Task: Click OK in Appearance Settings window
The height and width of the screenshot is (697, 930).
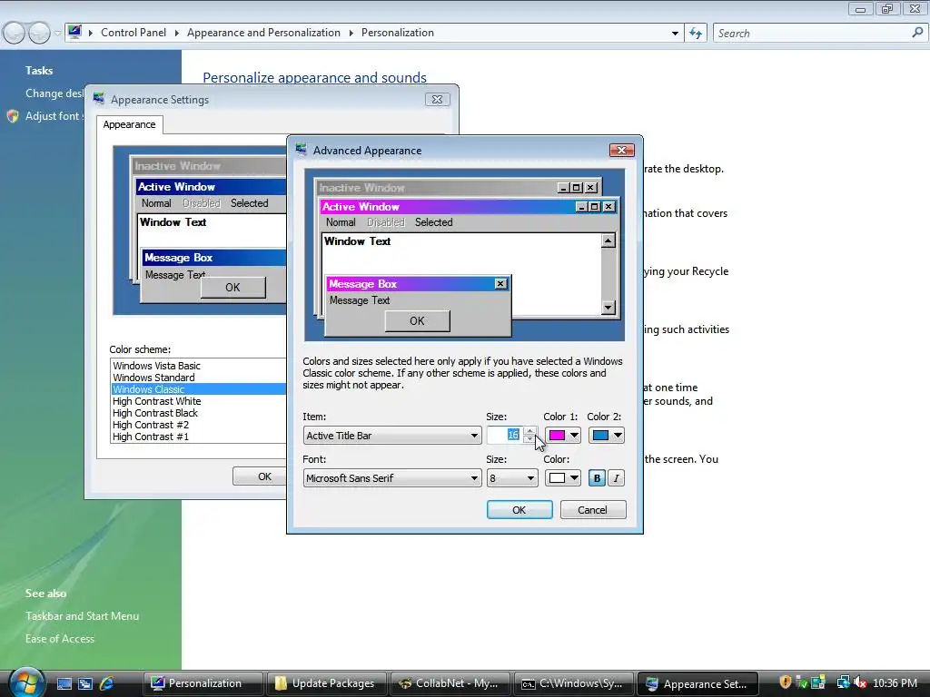Action: tap(264, 476)
